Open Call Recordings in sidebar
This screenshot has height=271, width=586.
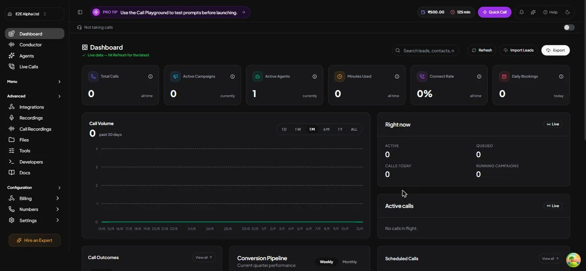pyautogui.click(x=34, y=129)
